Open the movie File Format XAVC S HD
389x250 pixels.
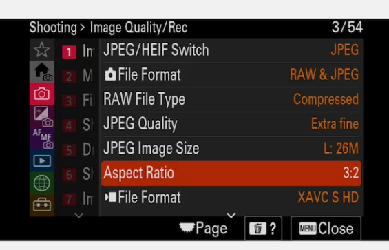[x=231, y=198]
